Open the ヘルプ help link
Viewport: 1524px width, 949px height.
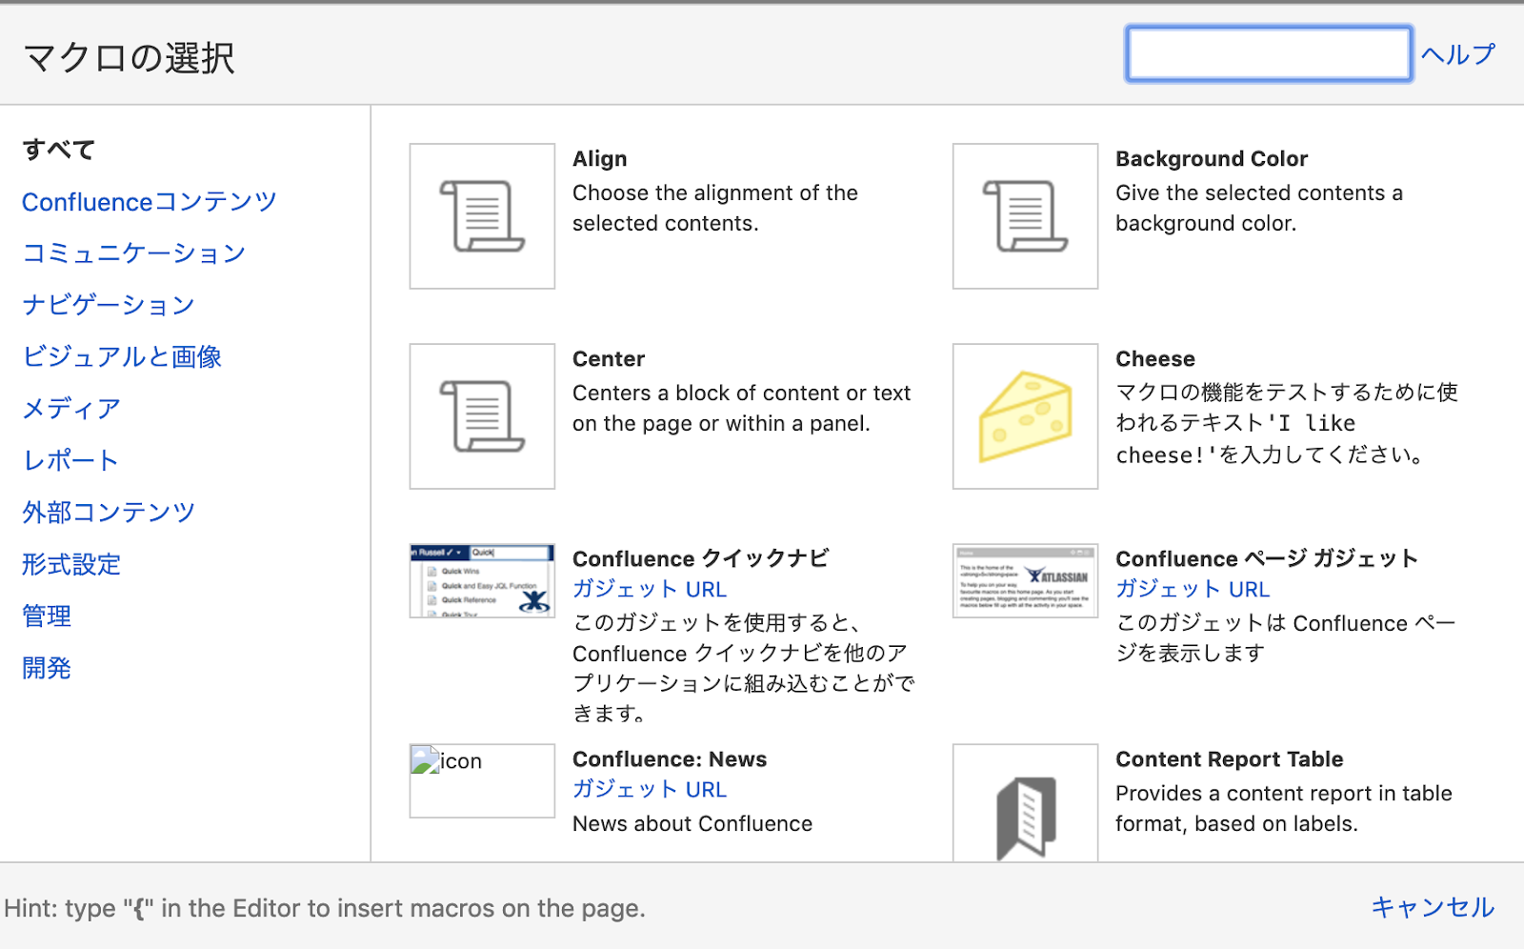[1457, 54]
